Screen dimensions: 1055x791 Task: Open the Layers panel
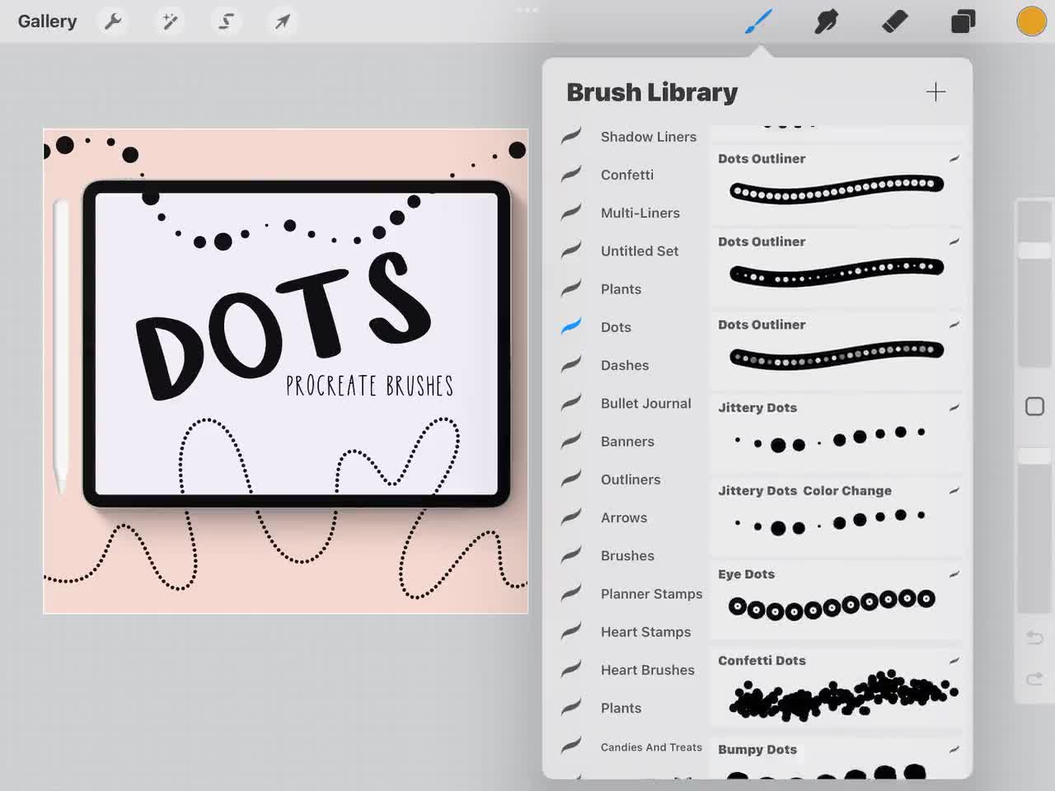tap(963, 21)
